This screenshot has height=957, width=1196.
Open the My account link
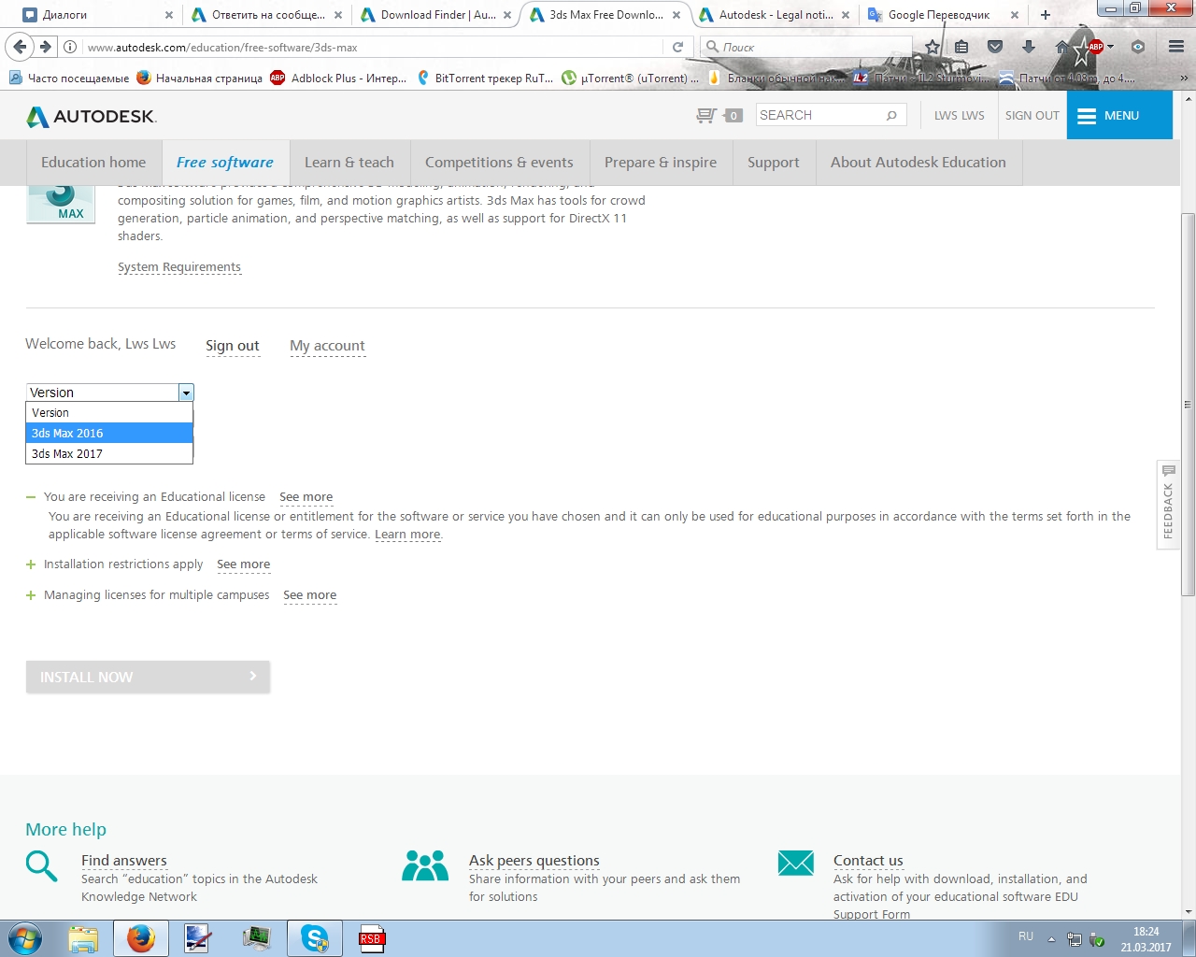pyautogui.click(x=327, y=346)
